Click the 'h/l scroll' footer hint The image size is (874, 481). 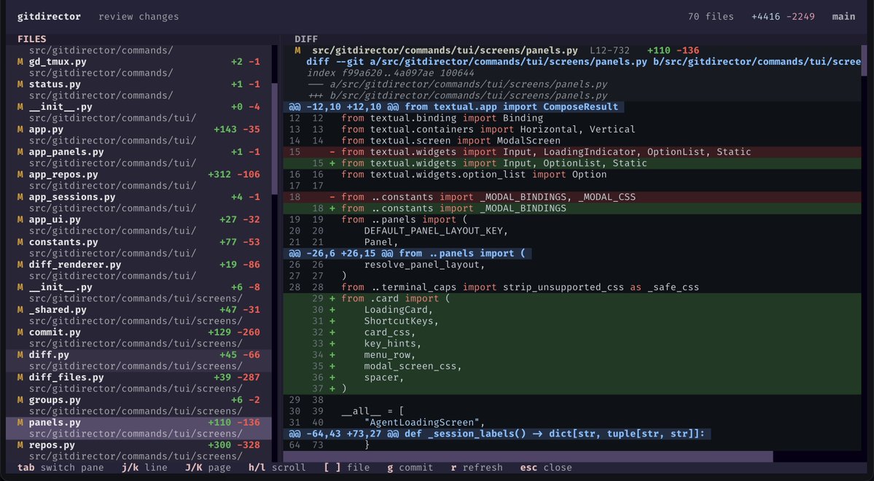[277, 468]
